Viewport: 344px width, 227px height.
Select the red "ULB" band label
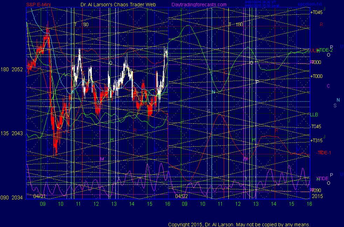(x=314, y=51)
